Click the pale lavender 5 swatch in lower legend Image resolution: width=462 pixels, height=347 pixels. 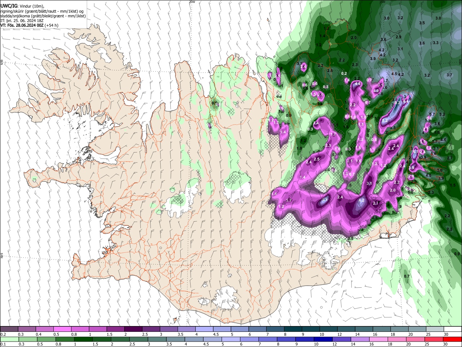click(x=231, y=339)
